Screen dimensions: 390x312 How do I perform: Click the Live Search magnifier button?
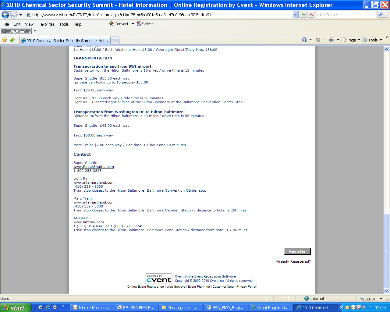(381, 14)
